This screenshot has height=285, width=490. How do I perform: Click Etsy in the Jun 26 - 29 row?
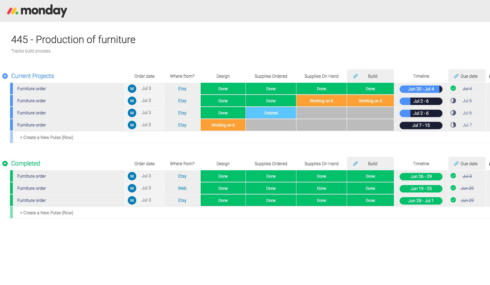[182, 176]
